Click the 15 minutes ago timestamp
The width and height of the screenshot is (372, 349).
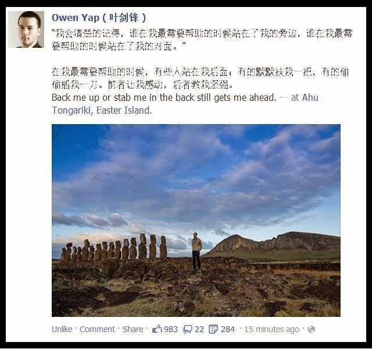(x=272, y=330)
